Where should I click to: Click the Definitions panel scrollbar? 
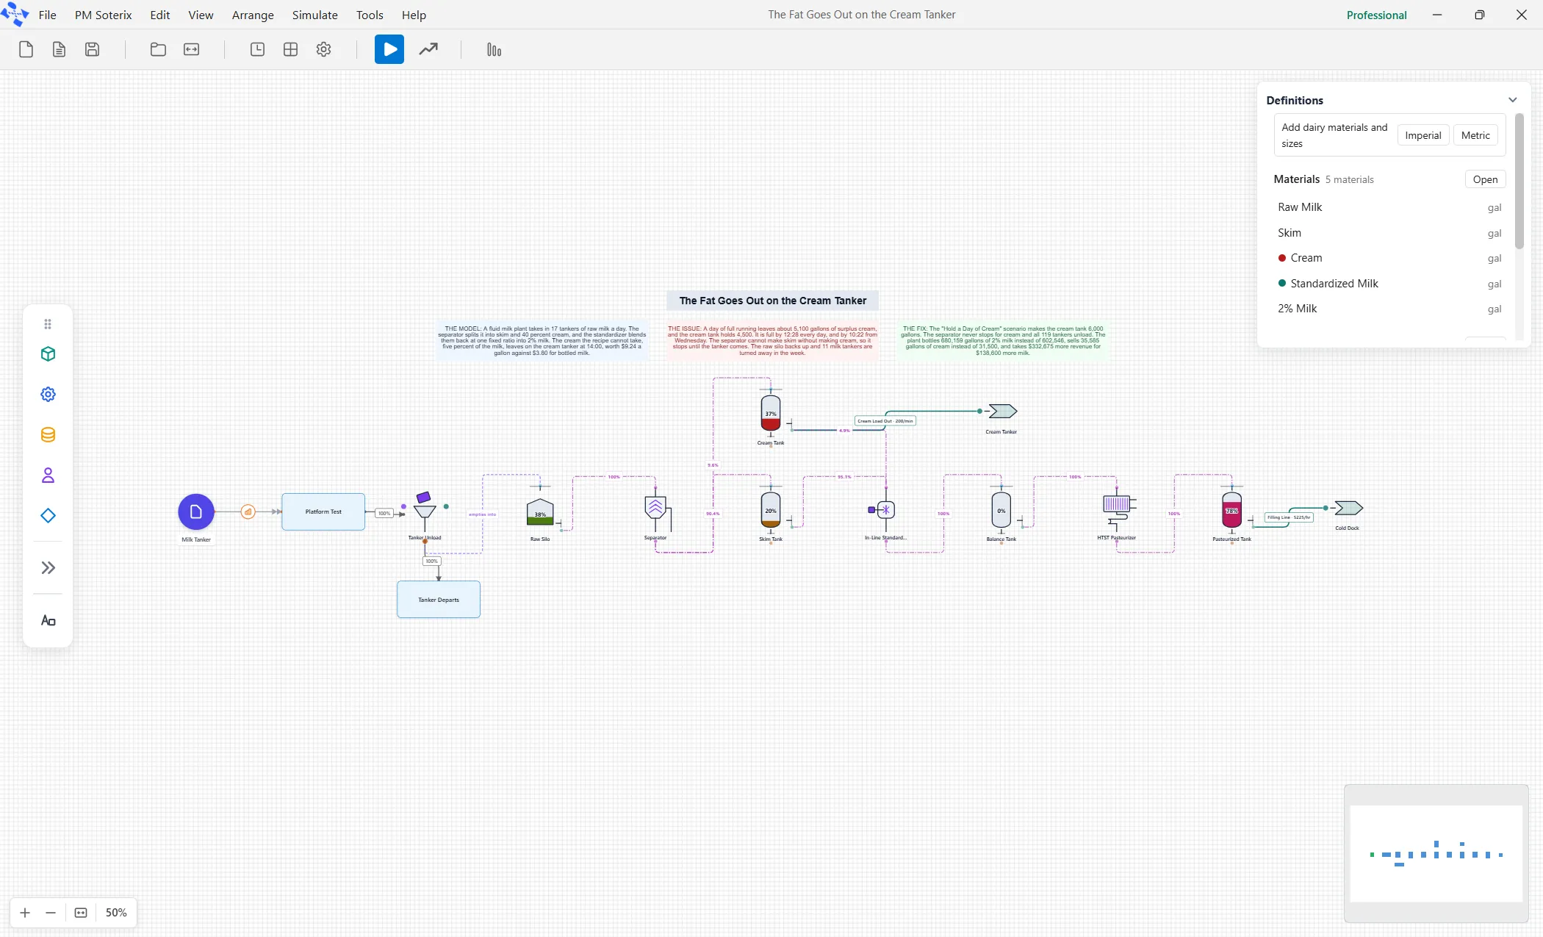(x=1519, y=180)
